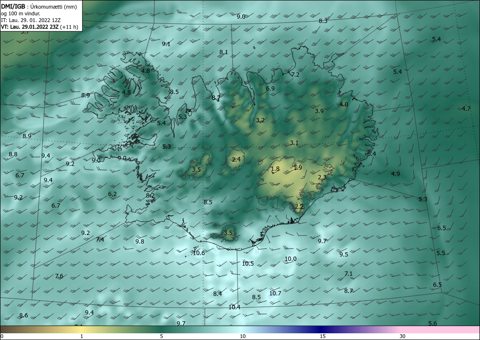480x340 pixels.
Task: Click the 10.7 value in the southern sea
Action: 275,293
